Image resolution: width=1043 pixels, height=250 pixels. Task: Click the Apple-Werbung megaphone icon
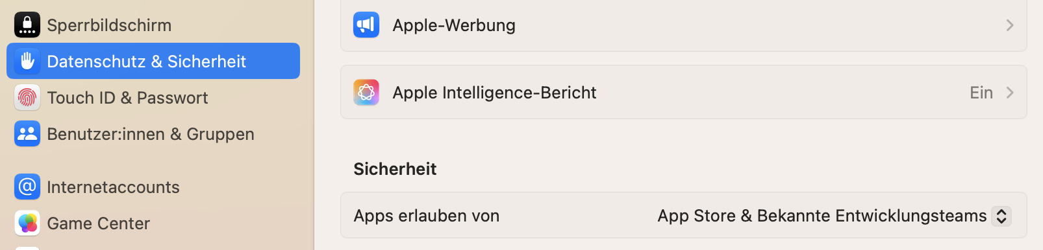pos(366,25)
